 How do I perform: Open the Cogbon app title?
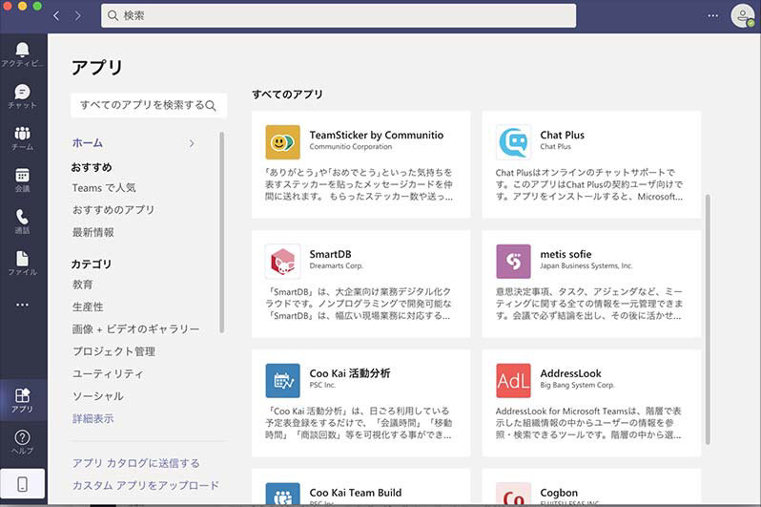(x=559, y=493)
